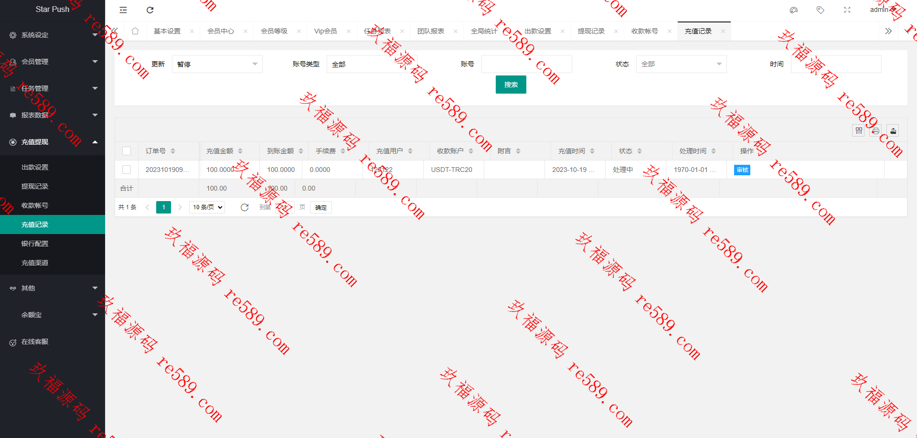Open 在线客服 sidebar item

53,342
